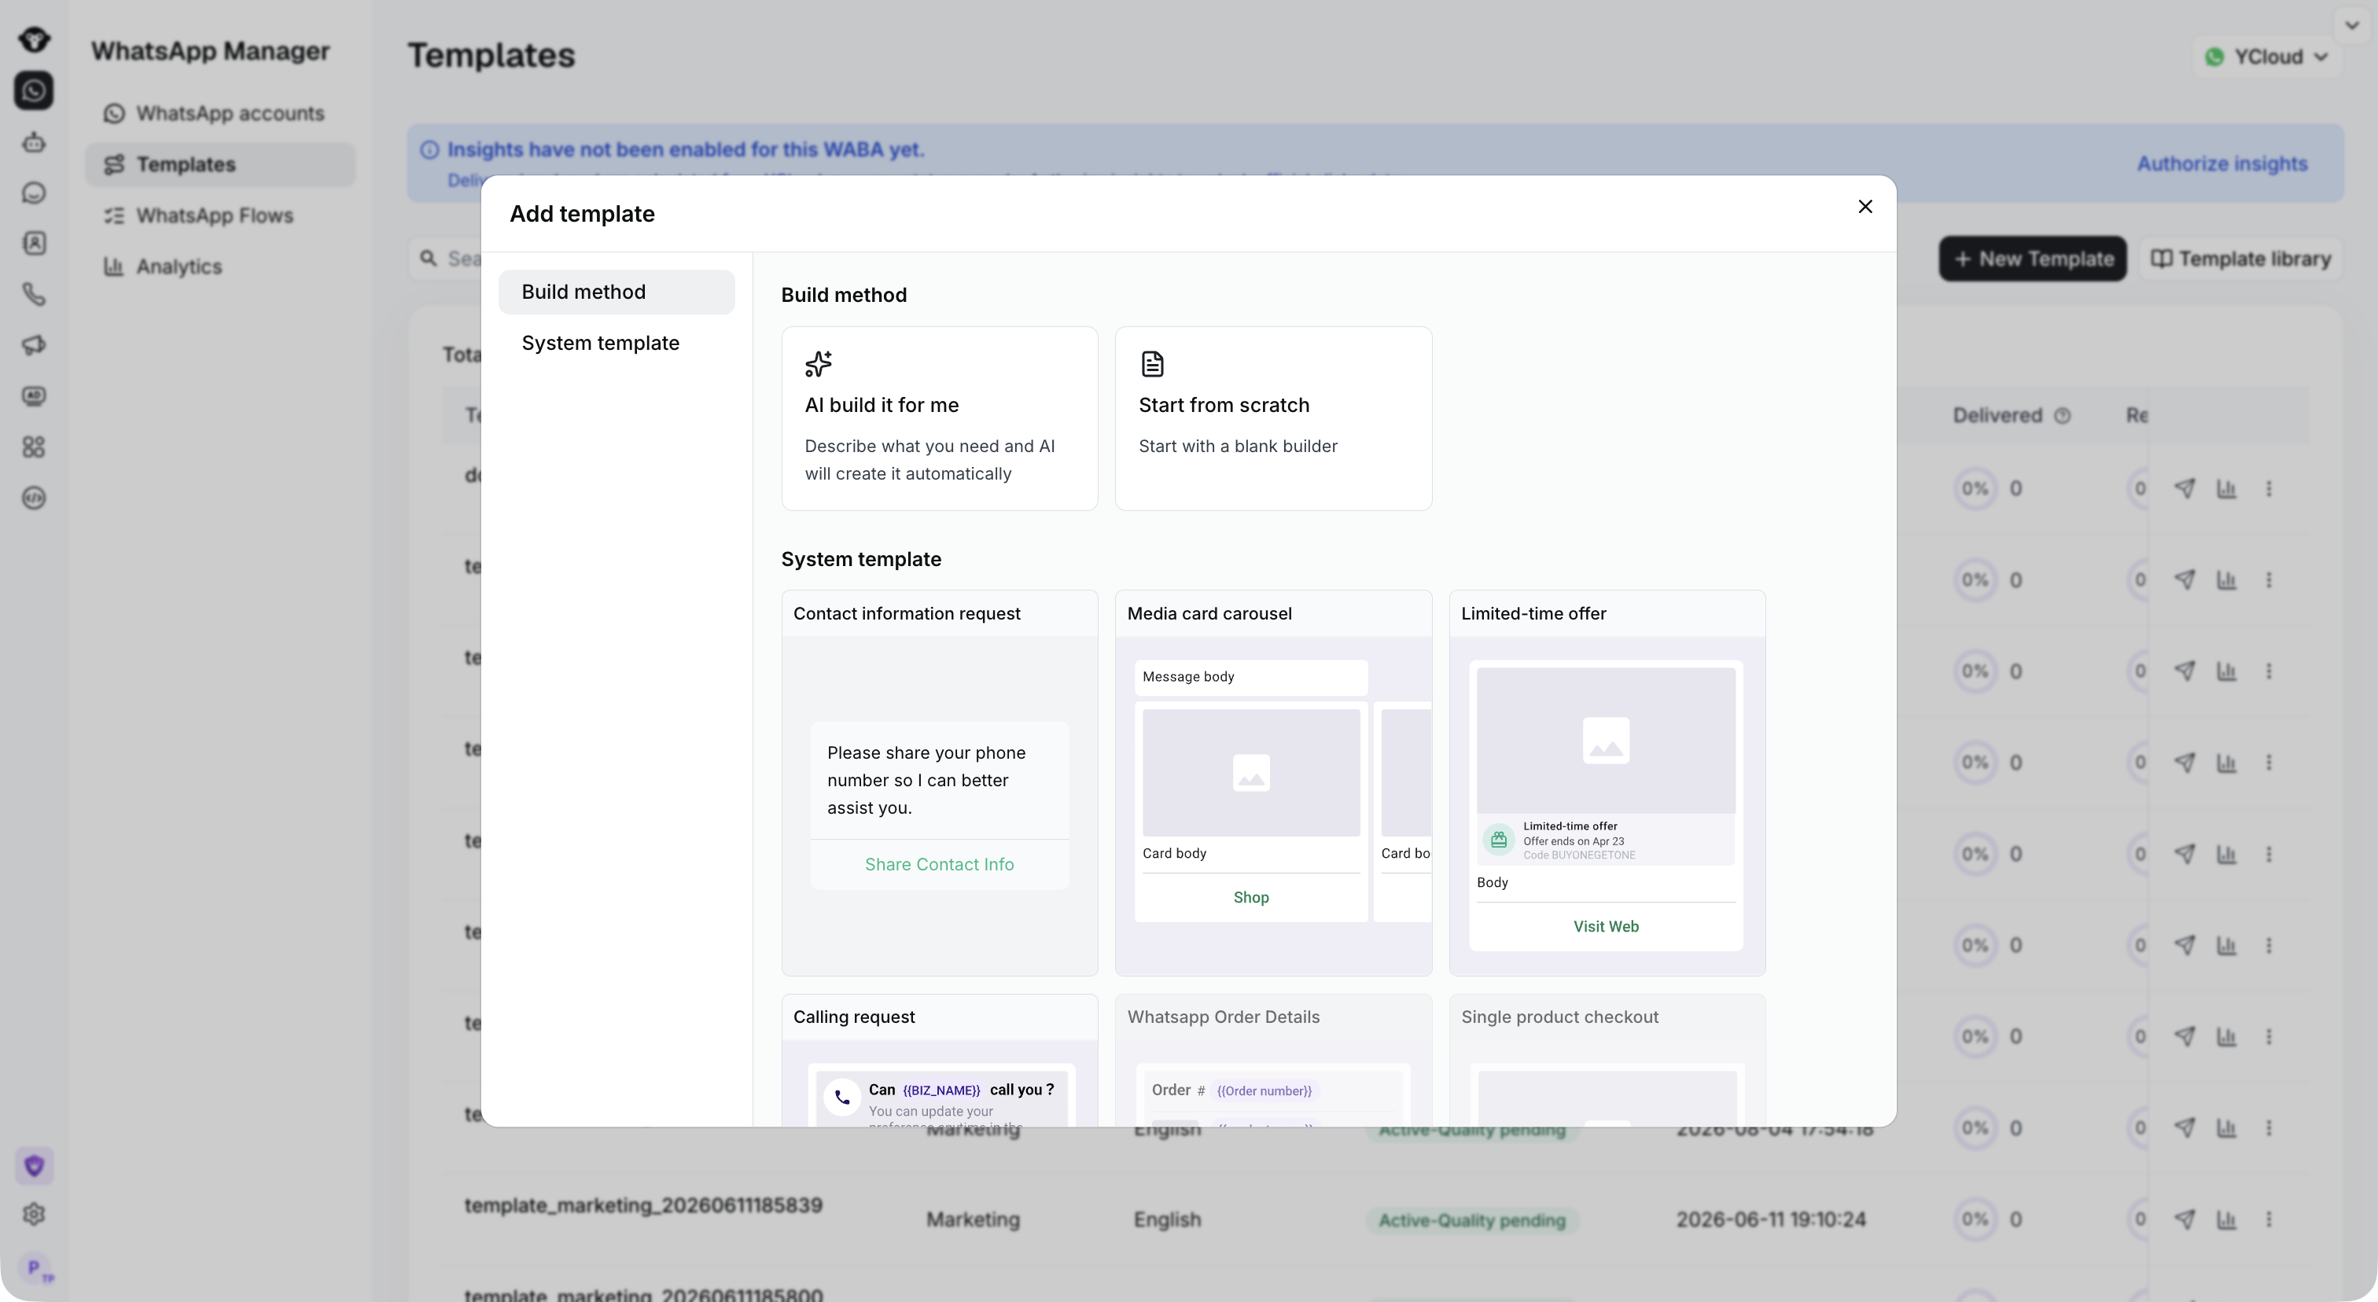Select Media card carousel template
This screenshot has width=2378, height=1302.
click(1274, 782)
